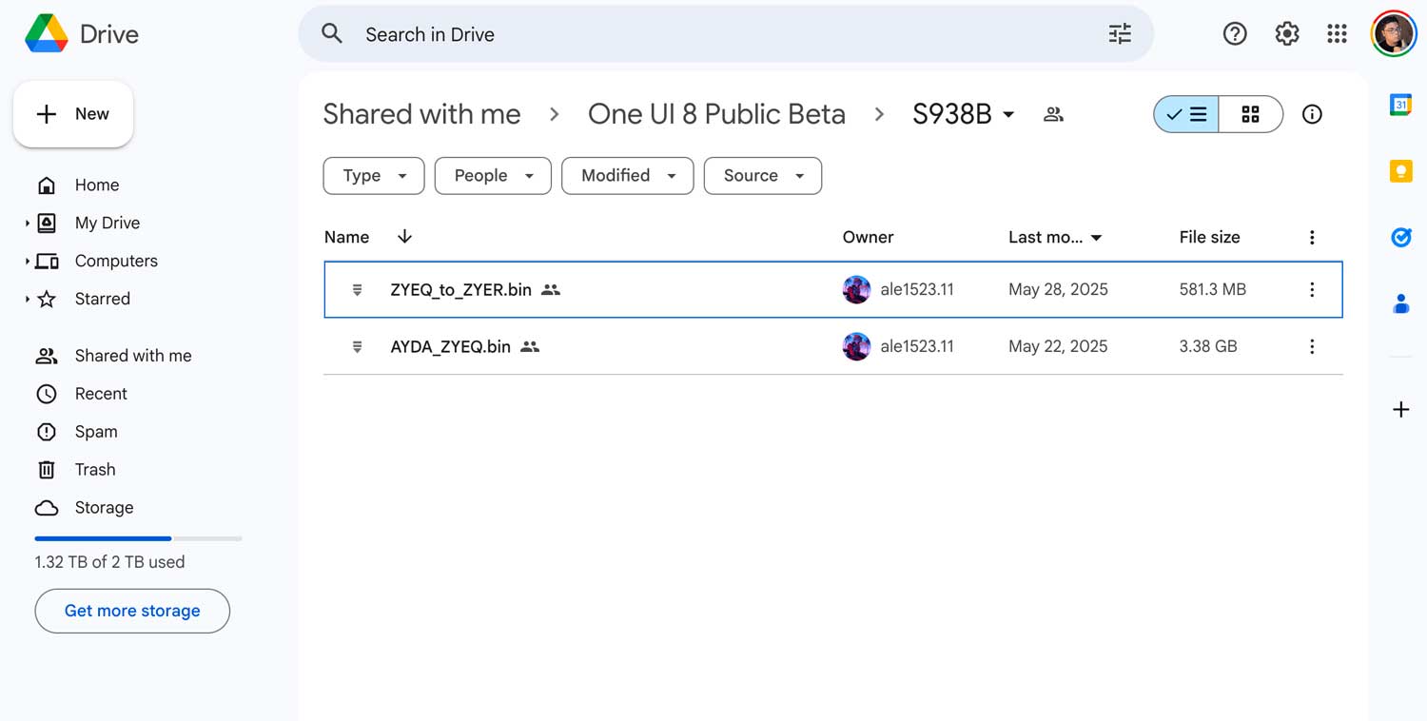
Task: Open the Calendar side panel
Action: click(x=1400, y=106)
